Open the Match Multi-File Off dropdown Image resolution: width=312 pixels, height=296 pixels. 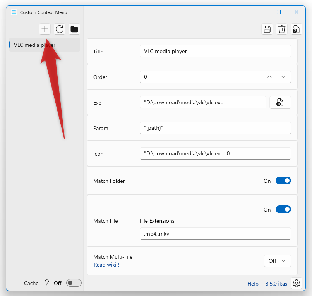coord(278,260)
